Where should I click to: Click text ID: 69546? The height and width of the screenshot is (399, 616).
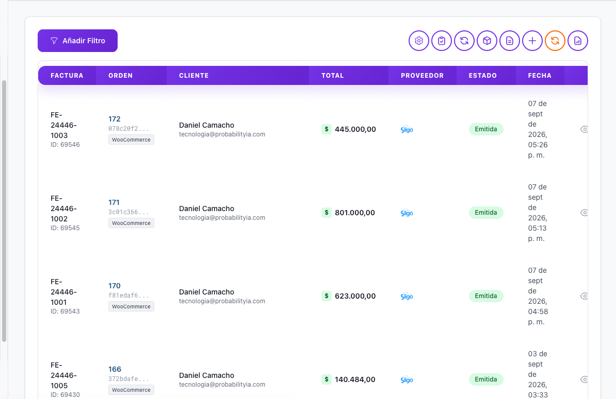[x=65, y=145]
